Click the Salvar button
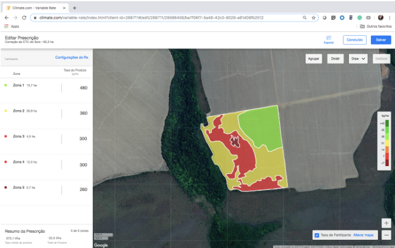Viewport: 395px width, 248px height. 381,40
